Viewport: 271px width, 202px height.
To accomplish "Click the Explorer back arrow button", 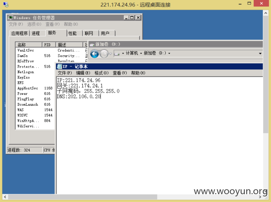I will coord(94,54).
